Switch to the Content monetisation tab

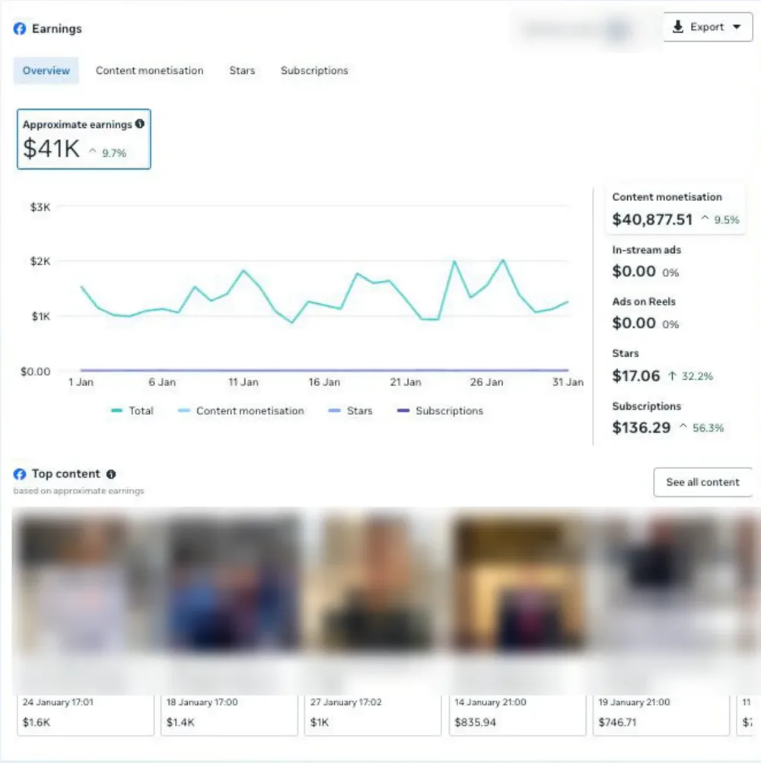point(149,71)
